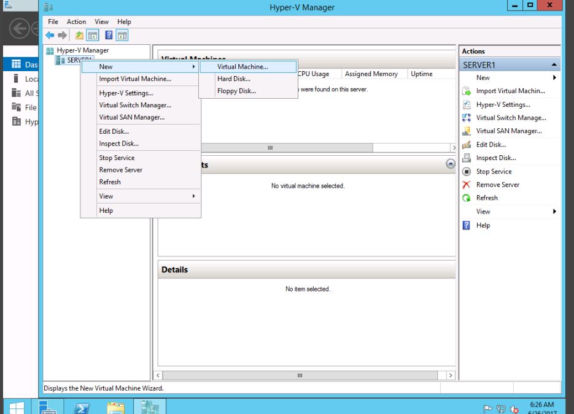Select Virtual Switch Manager... in the context menu

[x=141, y=105]
